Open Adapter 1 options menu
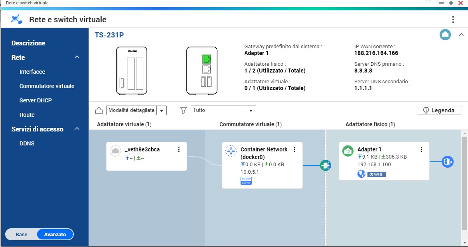Viewport: 468px width, 247px height. point(421,150)
